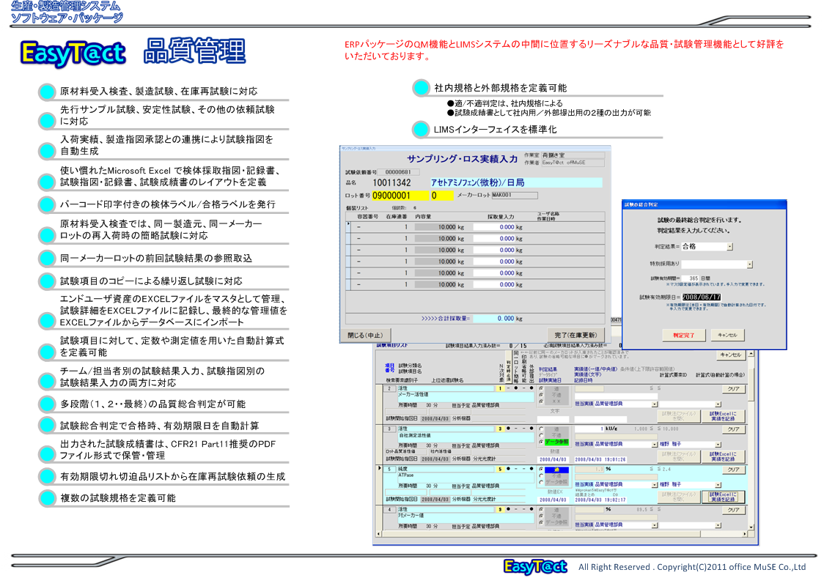The height and width of the screenshot is (578, 824).
Task: Click the 完了(在庫更新) button
Action: point(575,335)
